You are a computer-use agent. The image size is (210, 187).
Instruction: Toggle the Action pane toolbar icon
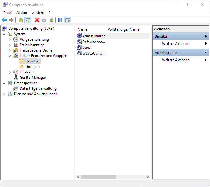point(68,20)
